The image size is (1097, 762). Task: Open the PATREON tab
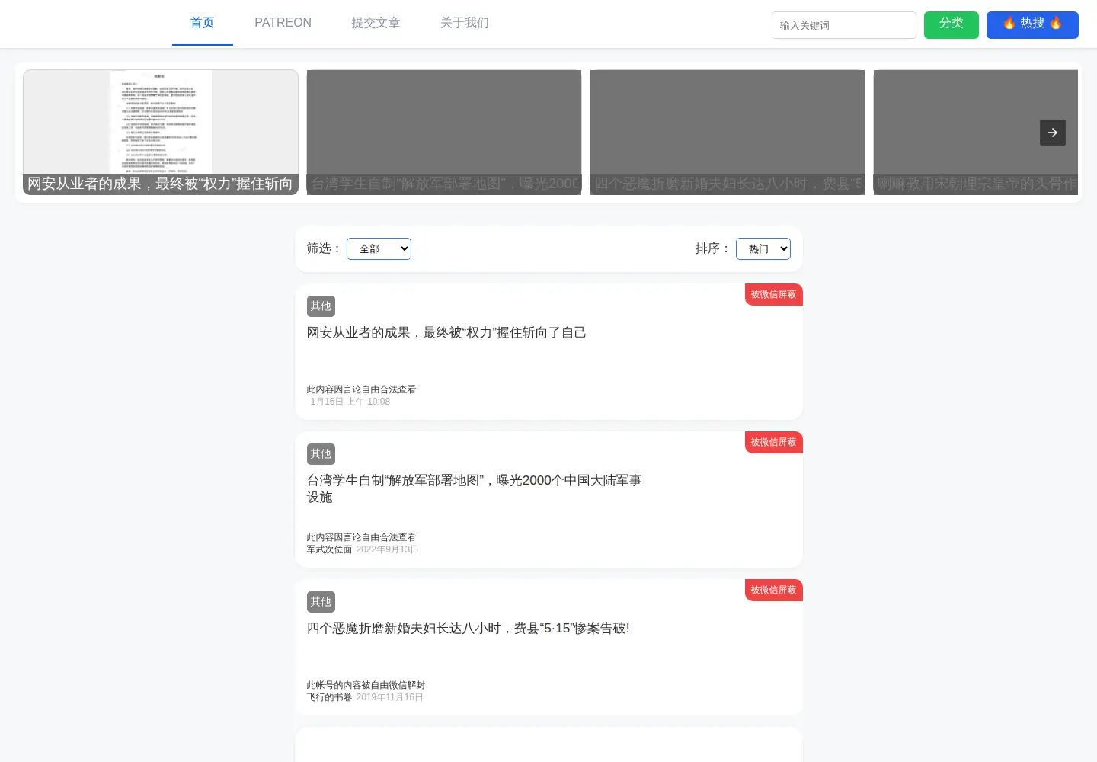(283, 23)
